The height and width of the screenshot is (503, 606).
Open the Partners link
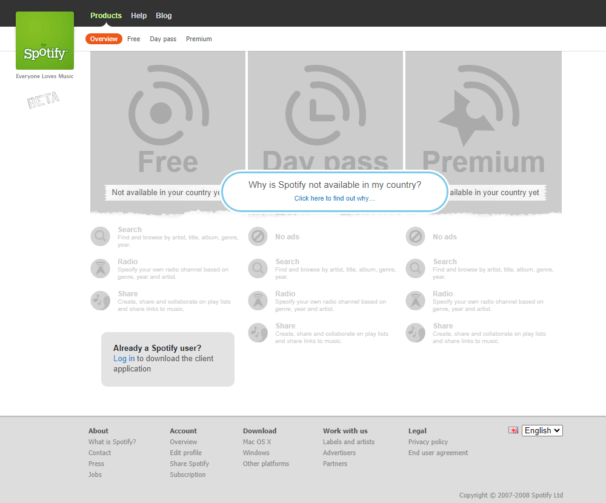coord(335,464)
